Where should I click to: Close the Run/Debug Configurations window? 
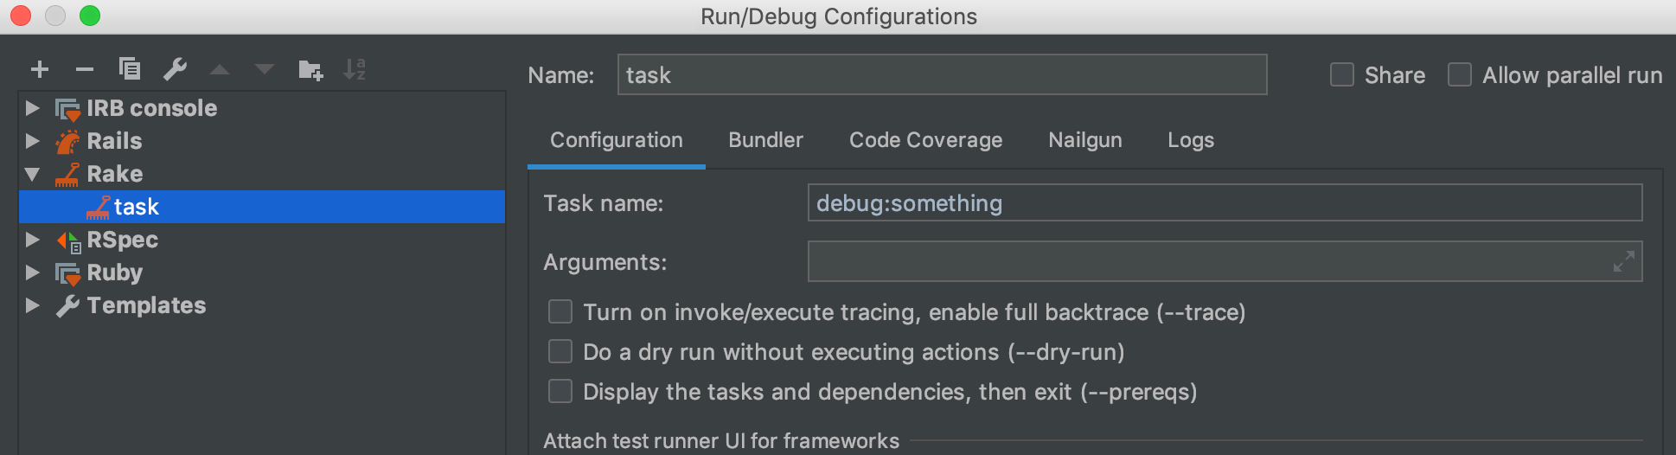(21, 16)
